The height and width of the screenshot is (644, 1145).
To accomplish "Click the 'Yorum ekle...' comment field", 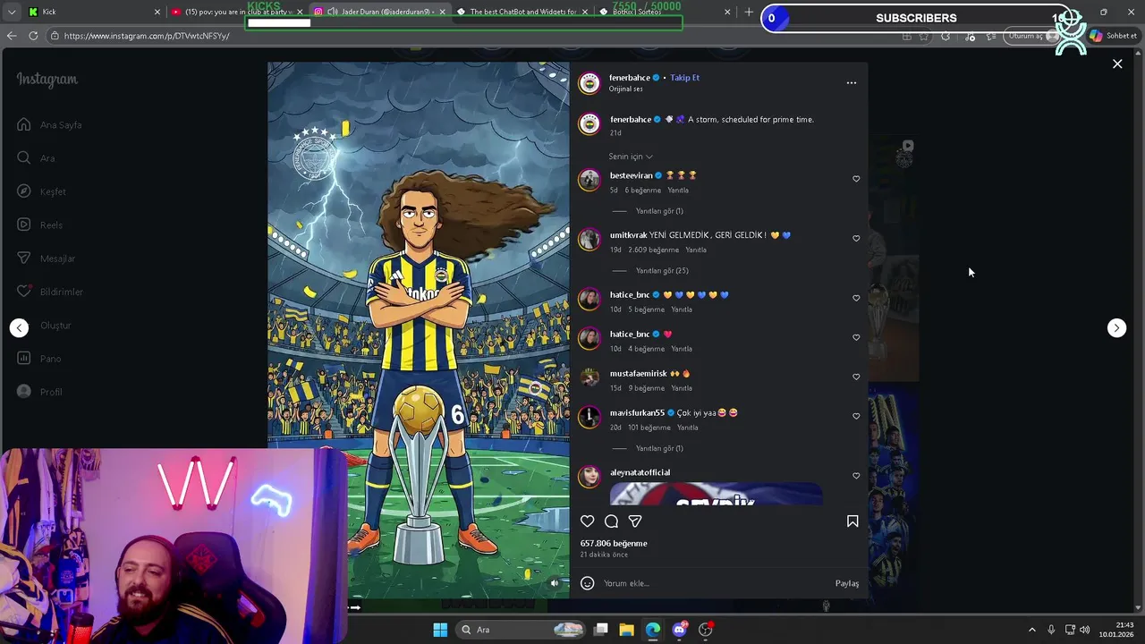I will [x=716, y=583].
